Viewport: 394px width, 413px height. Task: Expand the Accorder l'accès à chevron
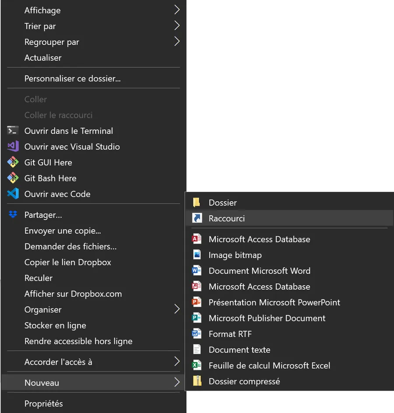177,362
